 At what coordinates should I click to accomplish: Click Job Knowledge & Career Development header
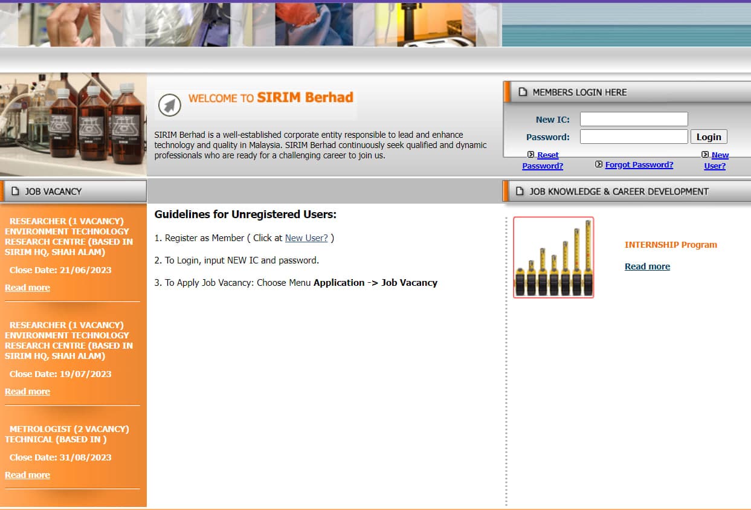tap(627, 192)
